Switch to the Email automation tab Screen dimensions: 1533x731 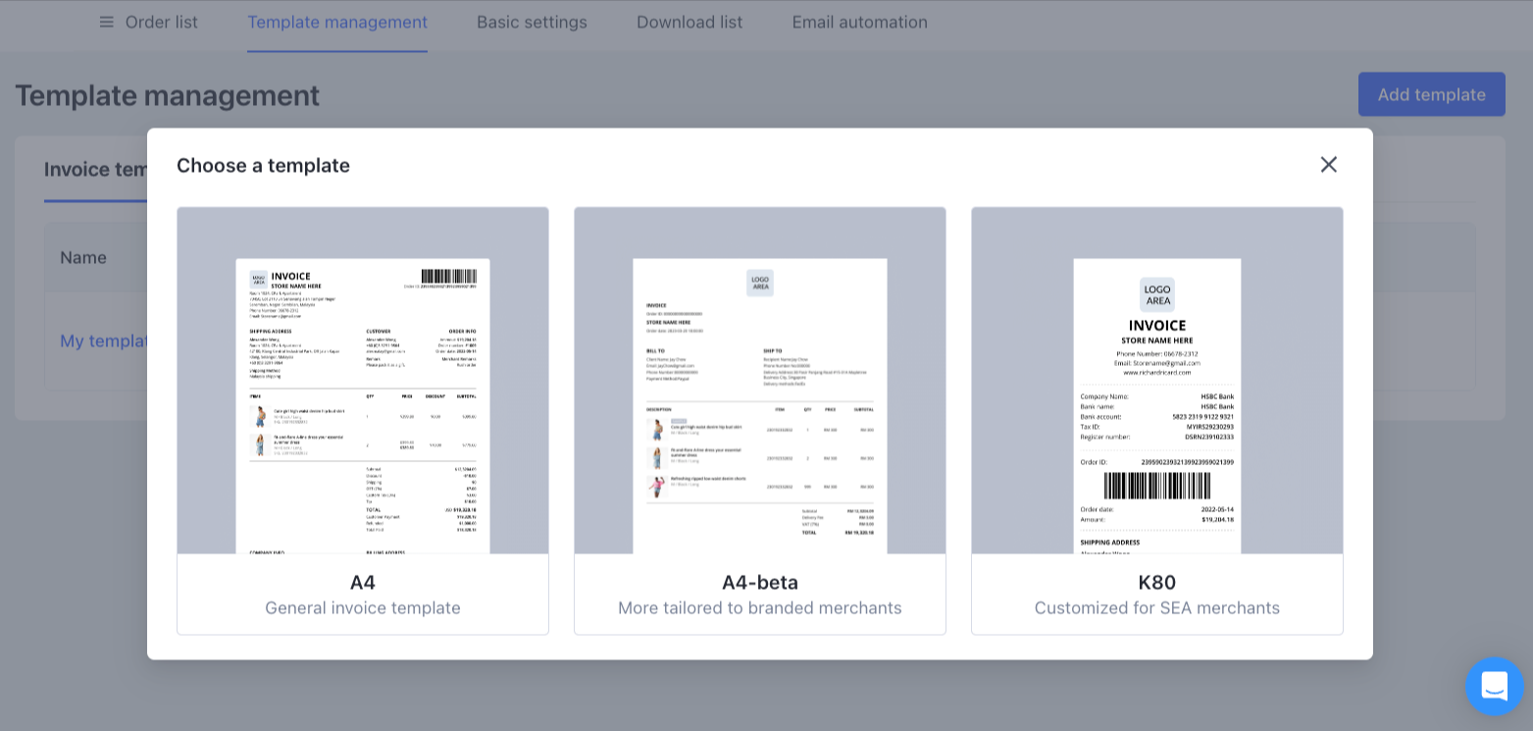(x=859, y=22)
